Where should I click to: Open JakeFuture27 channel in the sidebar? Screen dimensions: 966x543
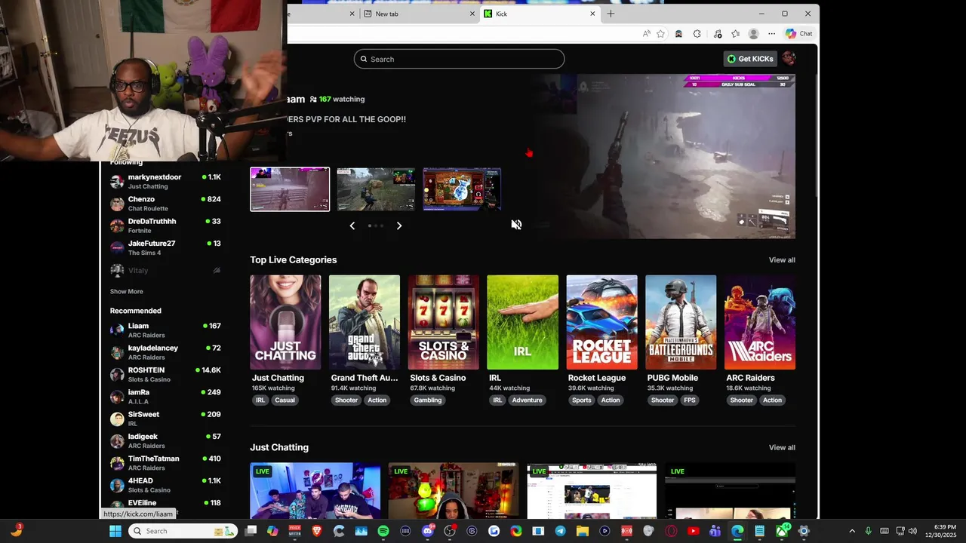coord(165,247)
